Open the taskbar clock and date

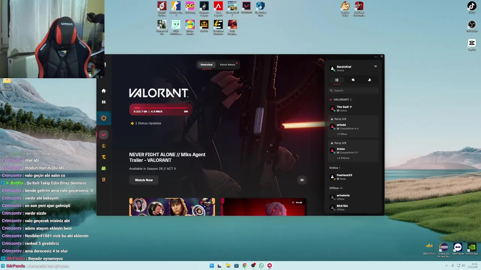click(x=472, y=266)
